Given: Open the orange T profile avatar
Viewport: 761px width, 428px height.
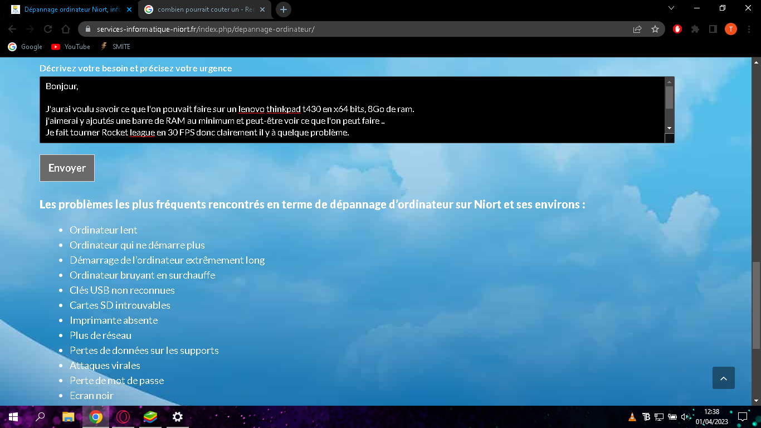Looking at the screenshot, I should coord(730,29).
